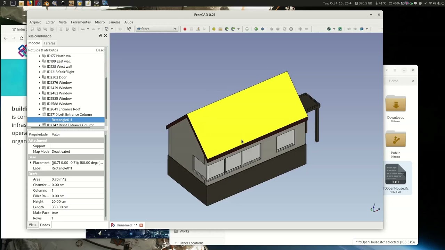The image size is (445, 250).
Task: Open the standard views dropdown arrow
Action: [367, 29]
